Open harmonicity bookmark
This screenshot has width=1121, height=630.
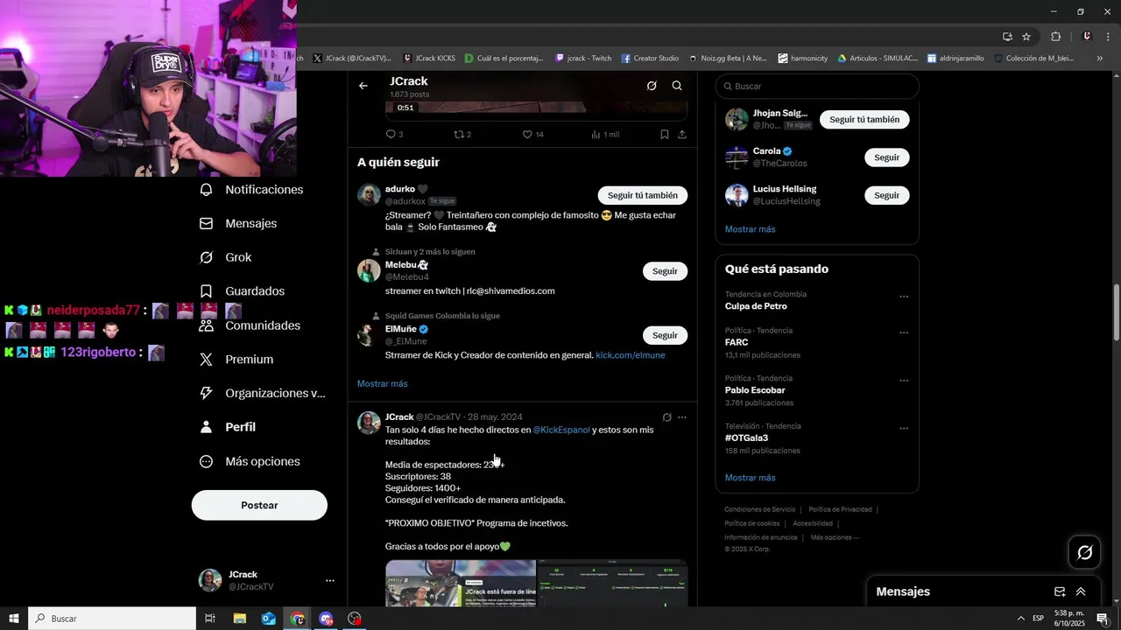(803, 59)
